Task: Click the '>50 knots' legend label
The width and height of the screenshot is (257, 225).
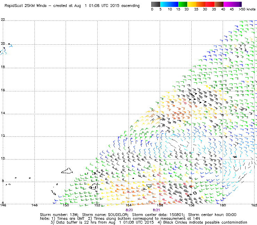Action: (247, 9)
